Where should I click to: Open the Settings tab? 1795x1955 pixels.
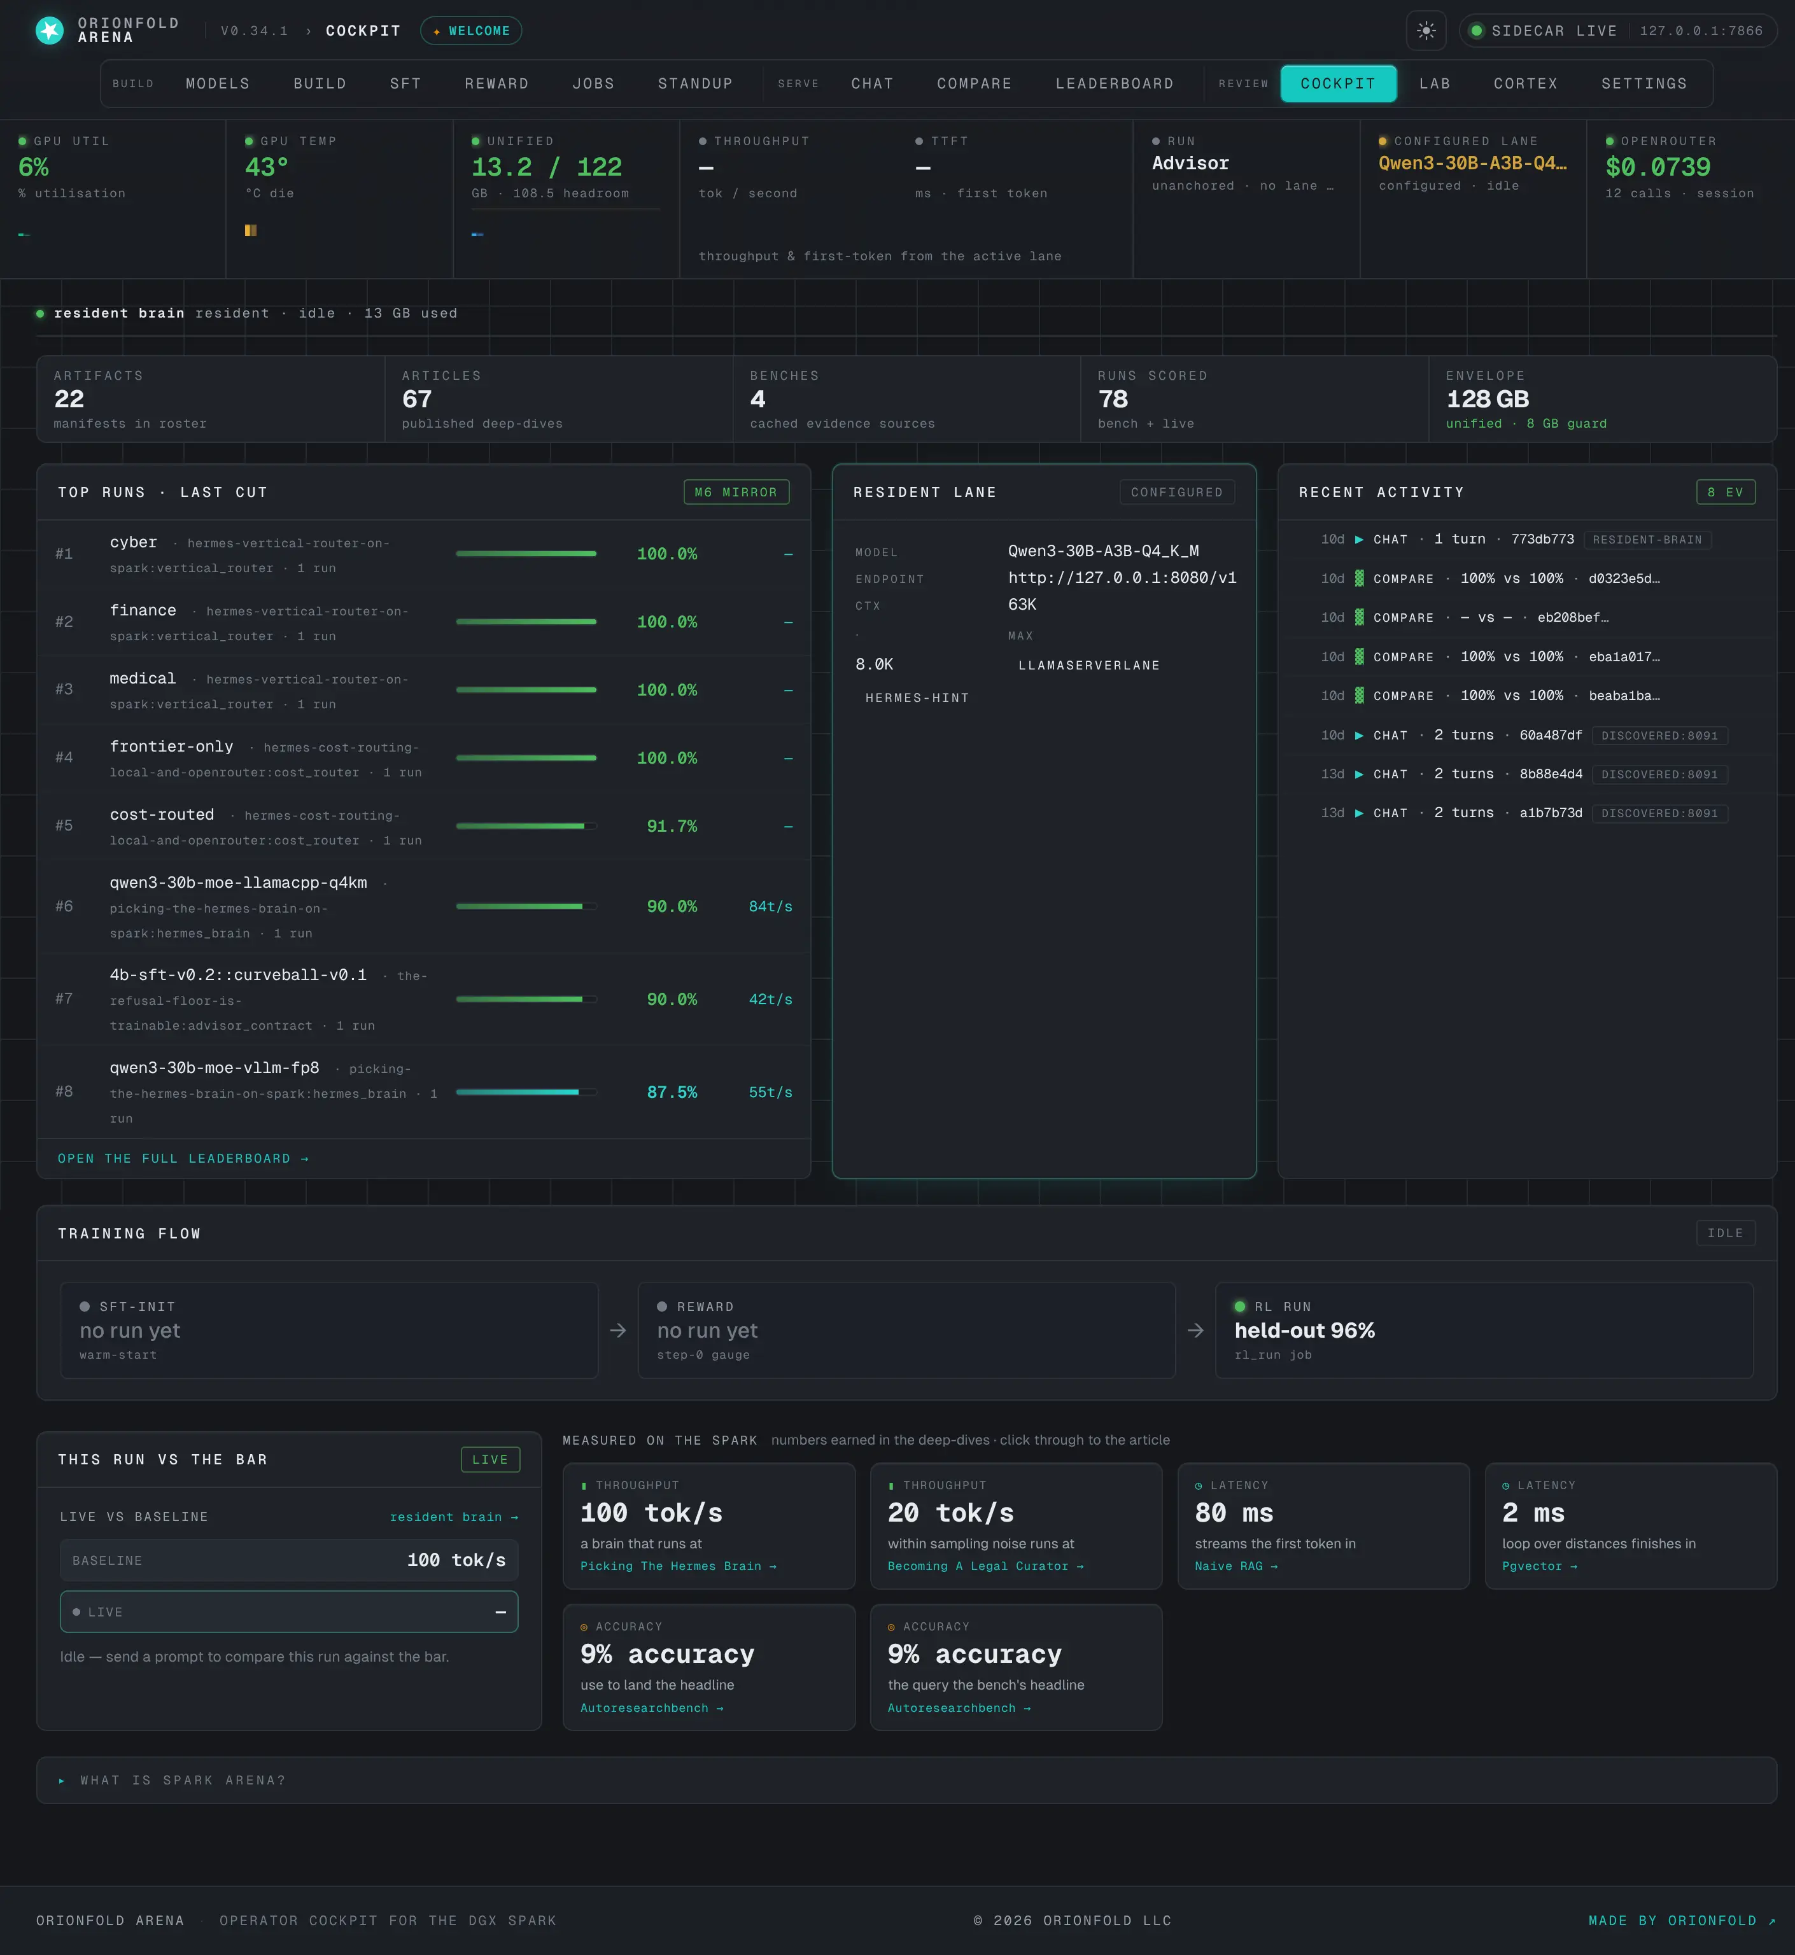point(1644,83)
